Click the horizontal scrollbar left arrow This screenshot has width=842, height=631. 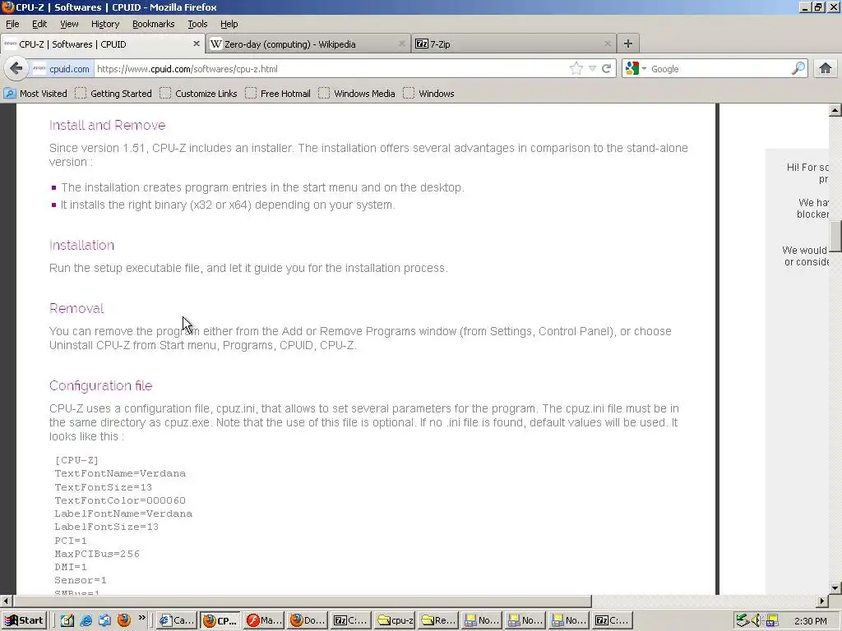[x=6, y=601]
